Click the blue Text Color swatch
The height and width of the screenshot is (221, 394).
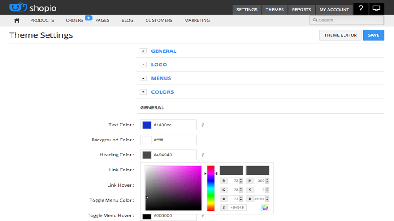coord(147,125)
